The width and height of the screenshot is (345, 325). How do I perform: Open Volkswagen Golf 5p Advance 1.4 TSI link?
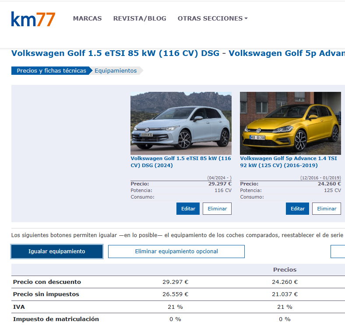click(289, 162)
